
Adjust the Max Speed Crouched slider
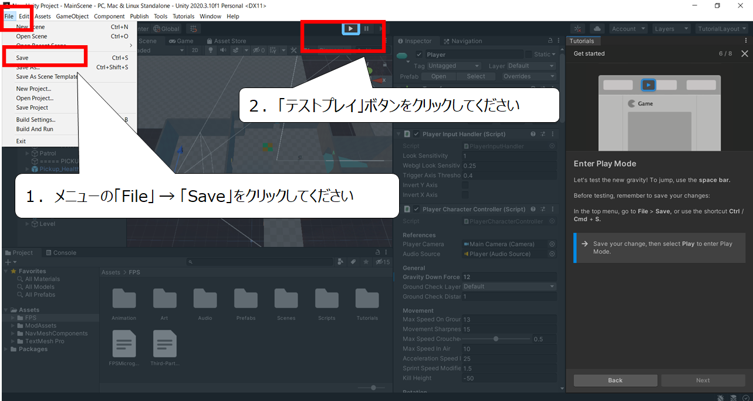click(496, 339)
